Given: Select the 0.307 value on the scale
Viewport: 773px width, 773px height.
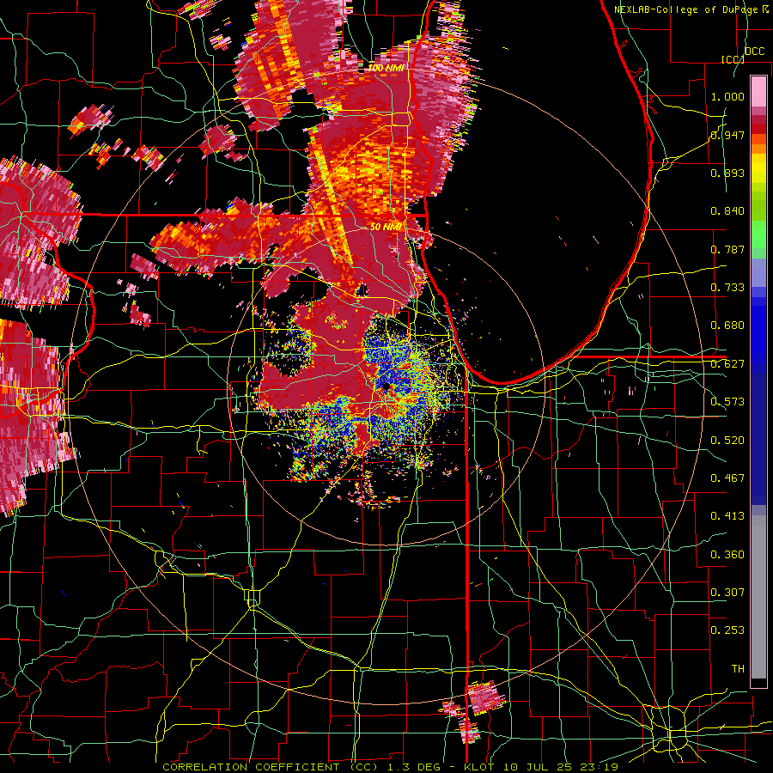Looking at the screenshot, I should [x=727, y=593].
